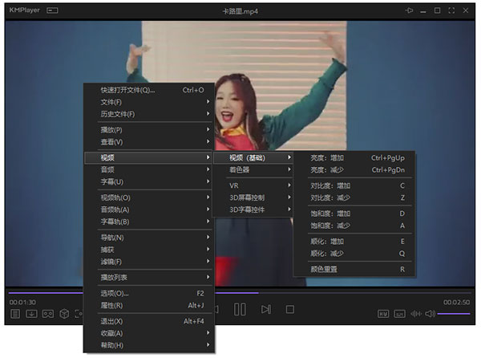
Task: Click the download icon in bottom toolbar
Action: coord(31,314)
